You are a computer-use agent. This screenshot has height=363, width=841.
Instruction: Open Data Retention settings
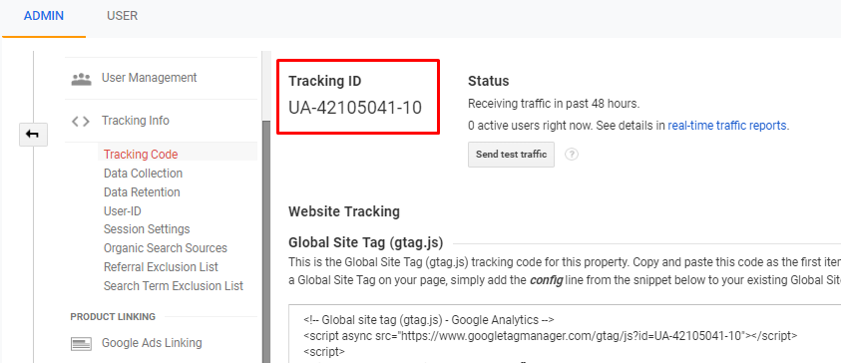[142, 191]
